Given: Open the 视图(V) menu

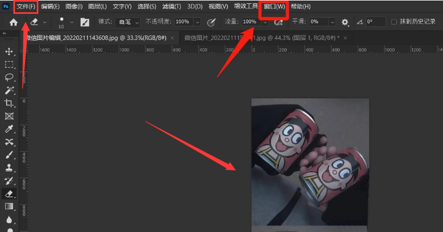Looking at the screenshot, I should pos(218,7).
